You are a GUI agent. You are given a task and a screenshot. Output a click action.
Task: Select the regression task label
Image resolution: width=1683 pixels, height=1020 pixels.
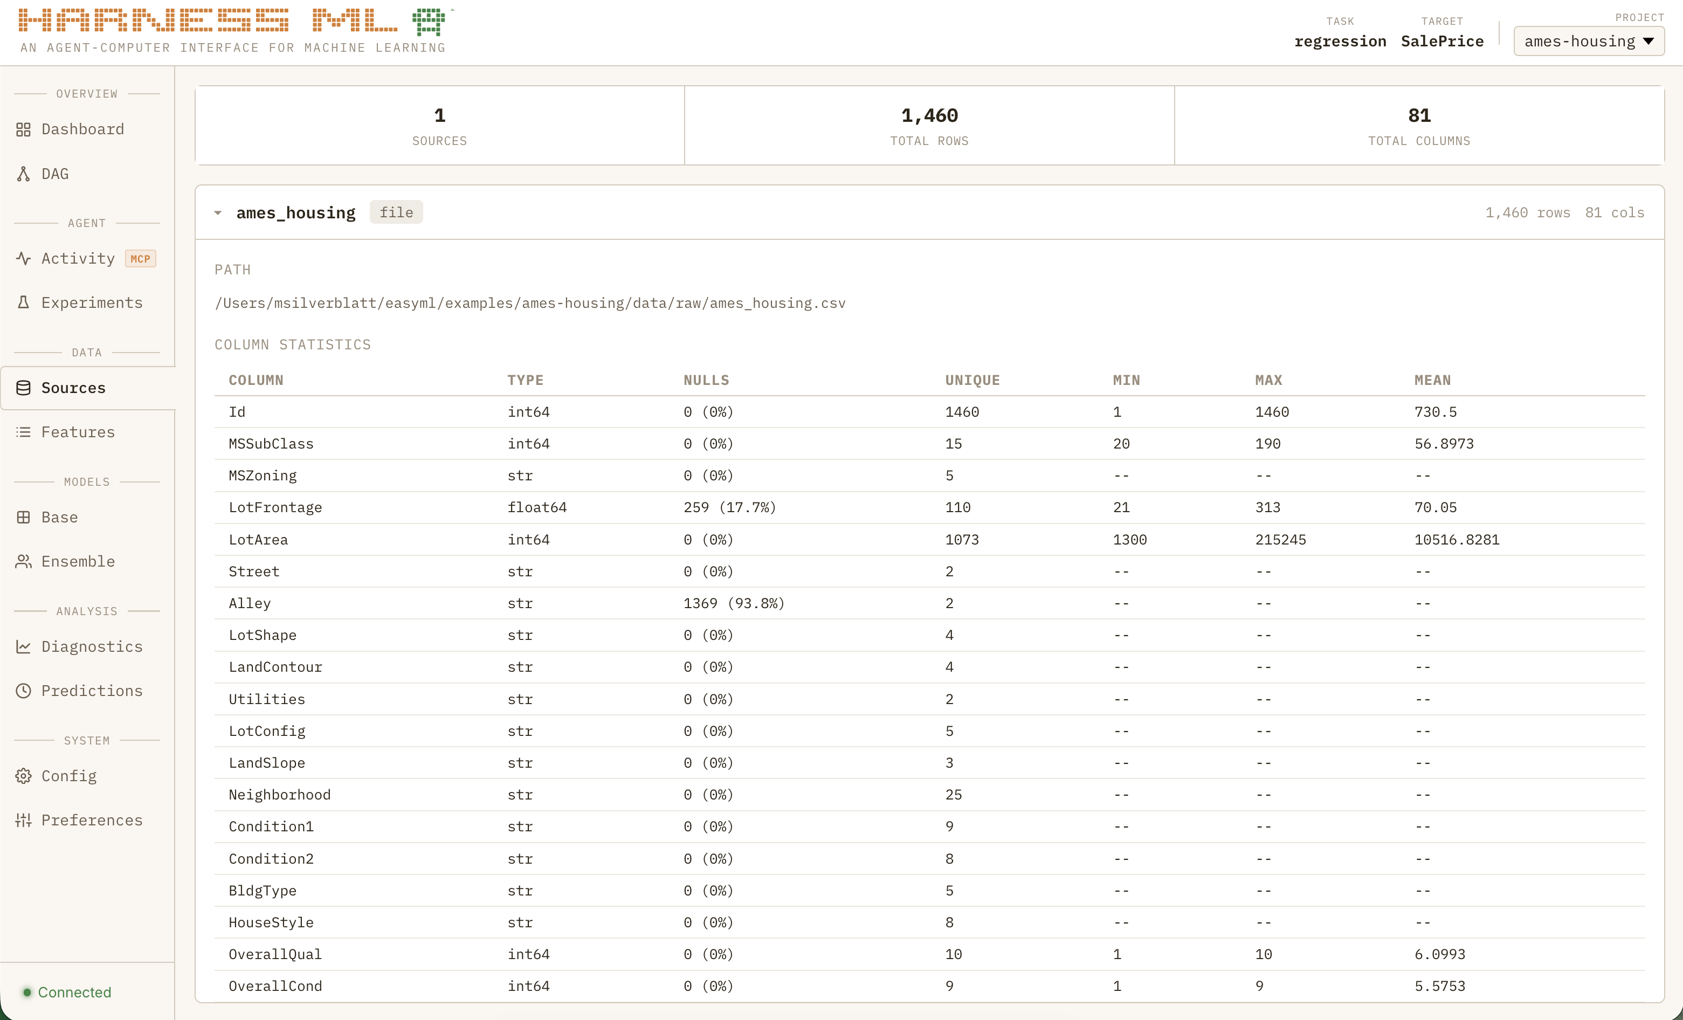[x=1340, y=41]
